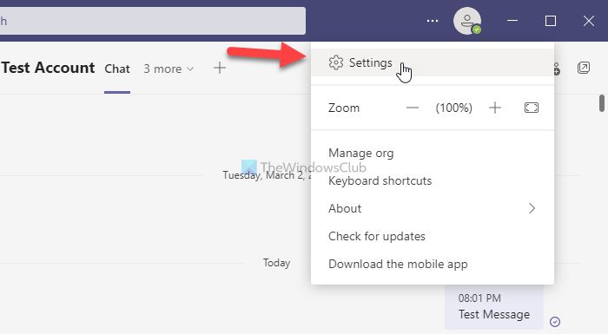Add a tab with the plus icon

tap(220, 69)
